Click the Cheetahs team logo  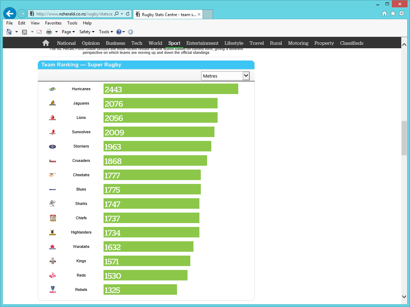52,175
